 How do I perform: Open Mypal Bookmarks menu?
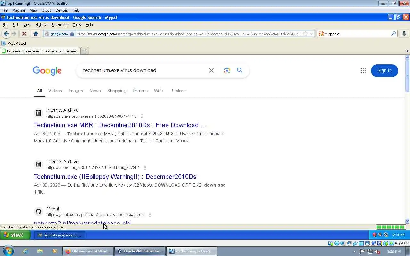(x=60, y=25)
